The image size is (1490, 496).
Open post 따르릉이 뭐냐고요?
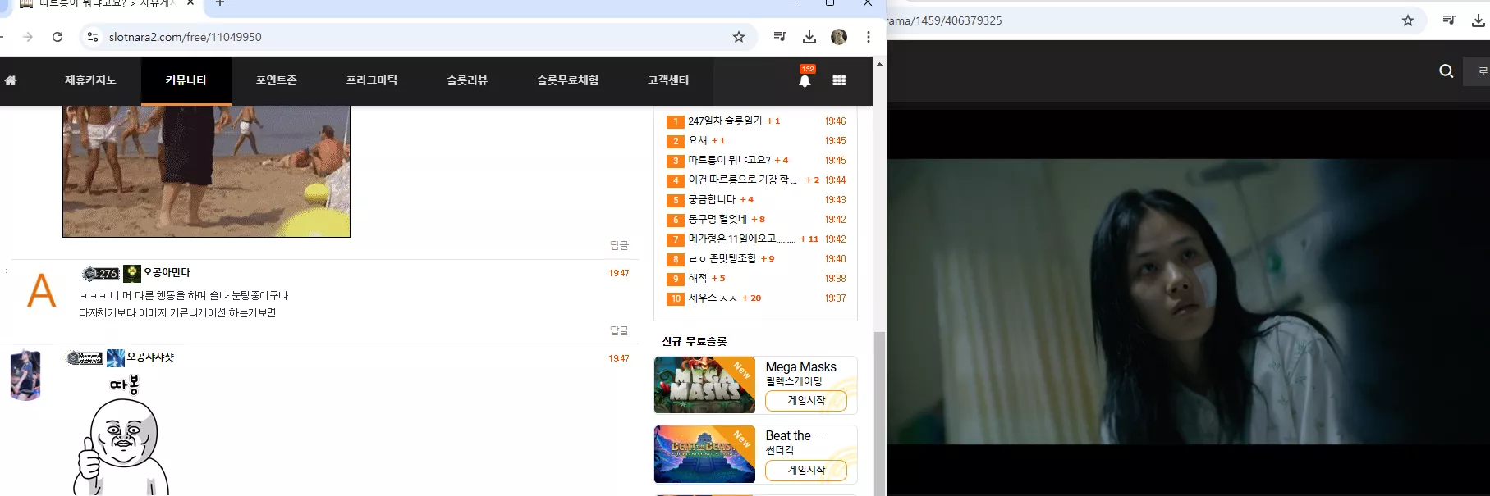pos(729,161)
